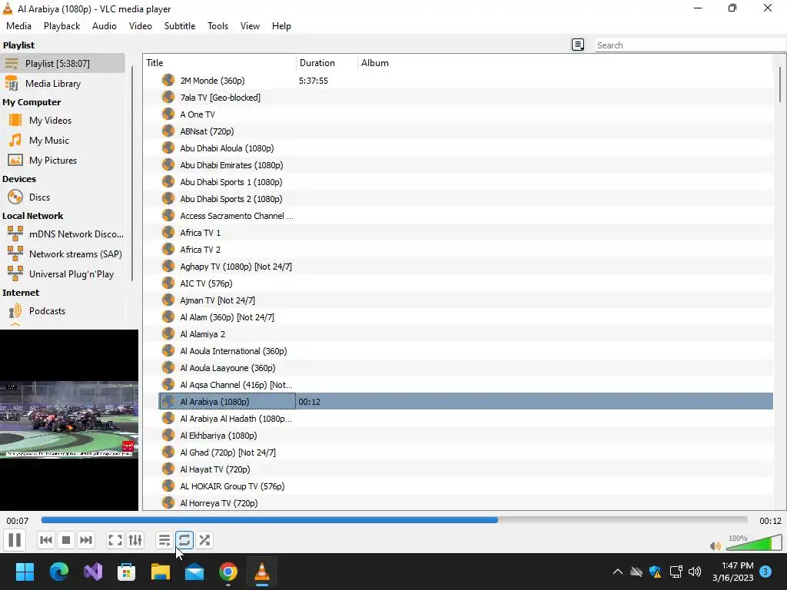Open My Videos in sidebar
787x590 pixels.
pos(62,121)
